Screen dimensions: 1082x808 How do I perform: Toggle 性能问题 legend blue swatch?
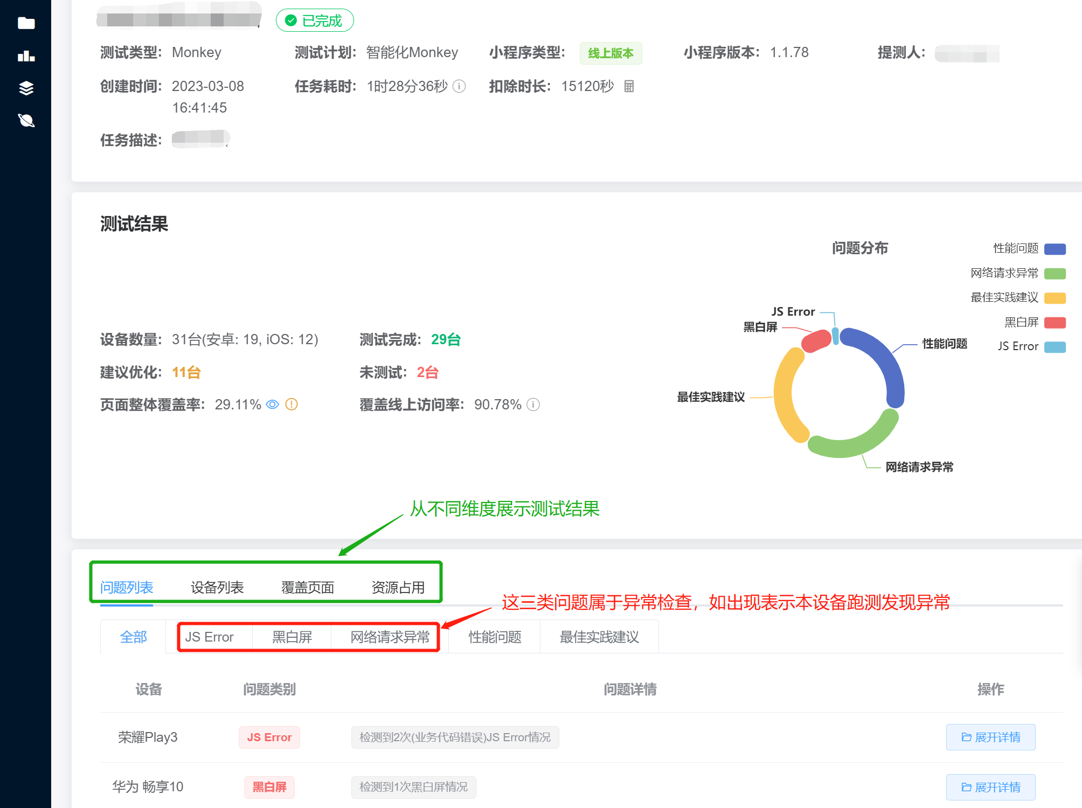1055,249
